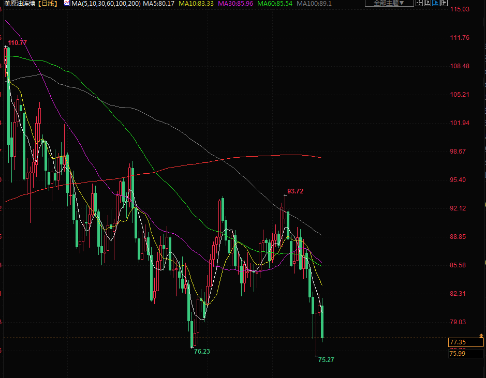Click the magenta MA30:85.96 legend value
This screenshot has width=486, height=378.
pos(235,4)
